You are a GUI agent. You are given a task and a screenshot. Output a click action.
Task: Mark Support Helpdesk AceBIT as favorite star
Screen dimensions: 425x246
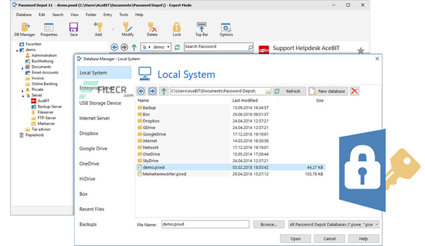click(360, 51)
